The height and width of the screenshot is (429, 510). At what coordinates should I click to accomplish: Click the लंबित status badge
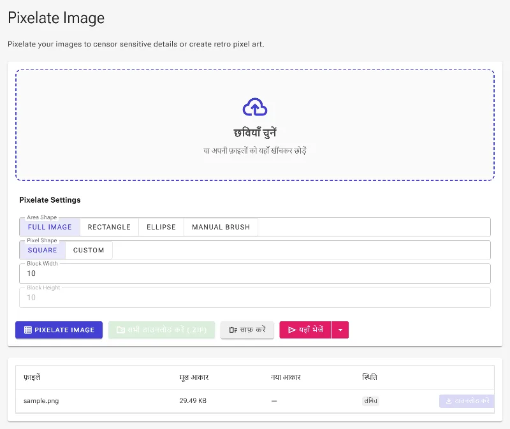click(x=370, y=401)
